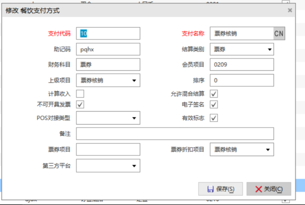
Task: Click the 备注 remarks field
Action: point(175,134)
